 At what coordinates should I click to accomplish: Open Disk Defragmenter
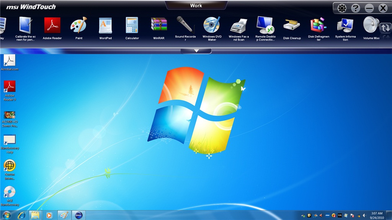click(x=318, y=26)
